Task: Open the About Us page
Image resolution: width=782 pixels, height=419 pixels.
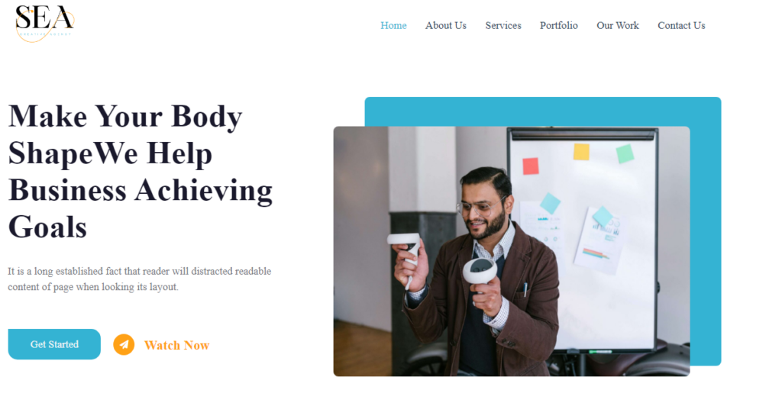Action: click(x=445, y=25)
